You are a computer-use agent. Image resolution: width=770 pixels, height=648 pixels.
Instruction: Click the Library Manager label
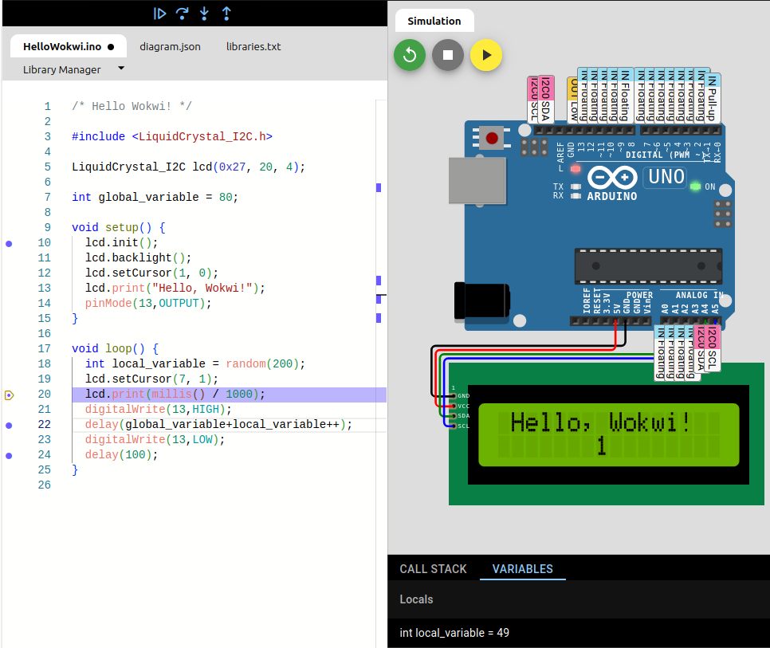point(62,69)
